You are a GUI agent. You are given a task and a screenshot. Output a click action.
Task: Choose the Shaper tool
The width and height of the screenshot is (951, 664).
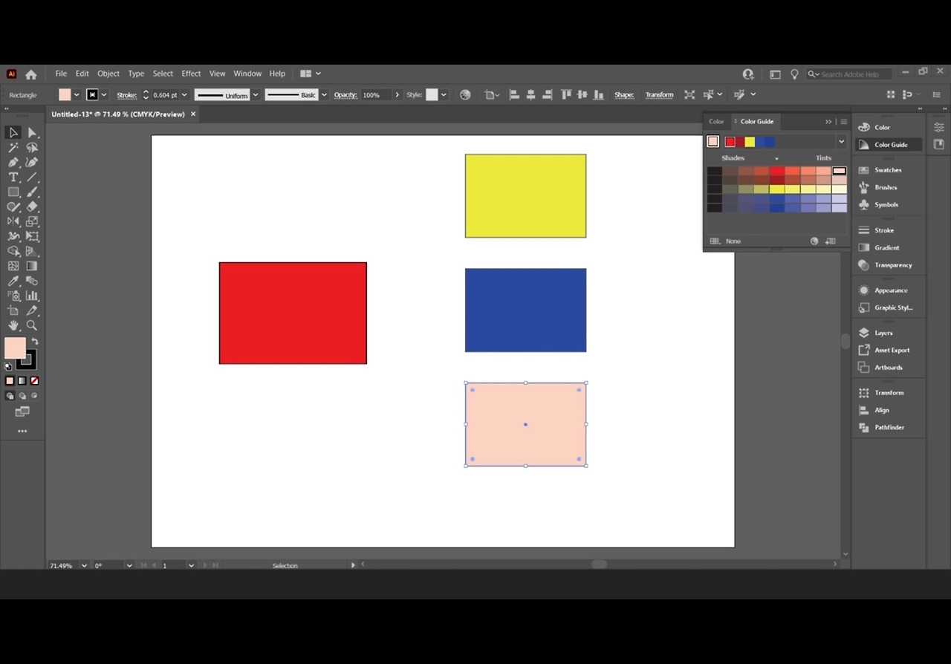13,207
